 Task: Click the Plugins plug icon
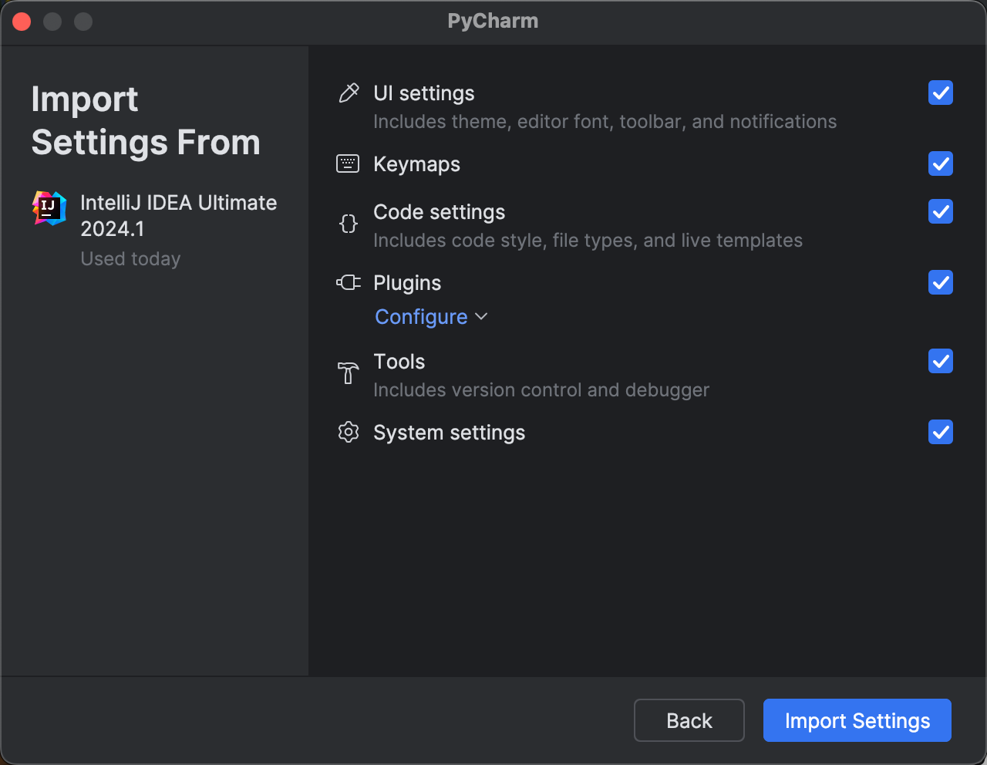pyautogui.click(x=349, y=282)
